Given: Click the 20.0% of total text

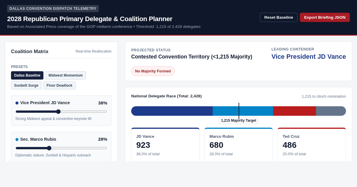Looking at the screenshot, I should coord(294,154).
